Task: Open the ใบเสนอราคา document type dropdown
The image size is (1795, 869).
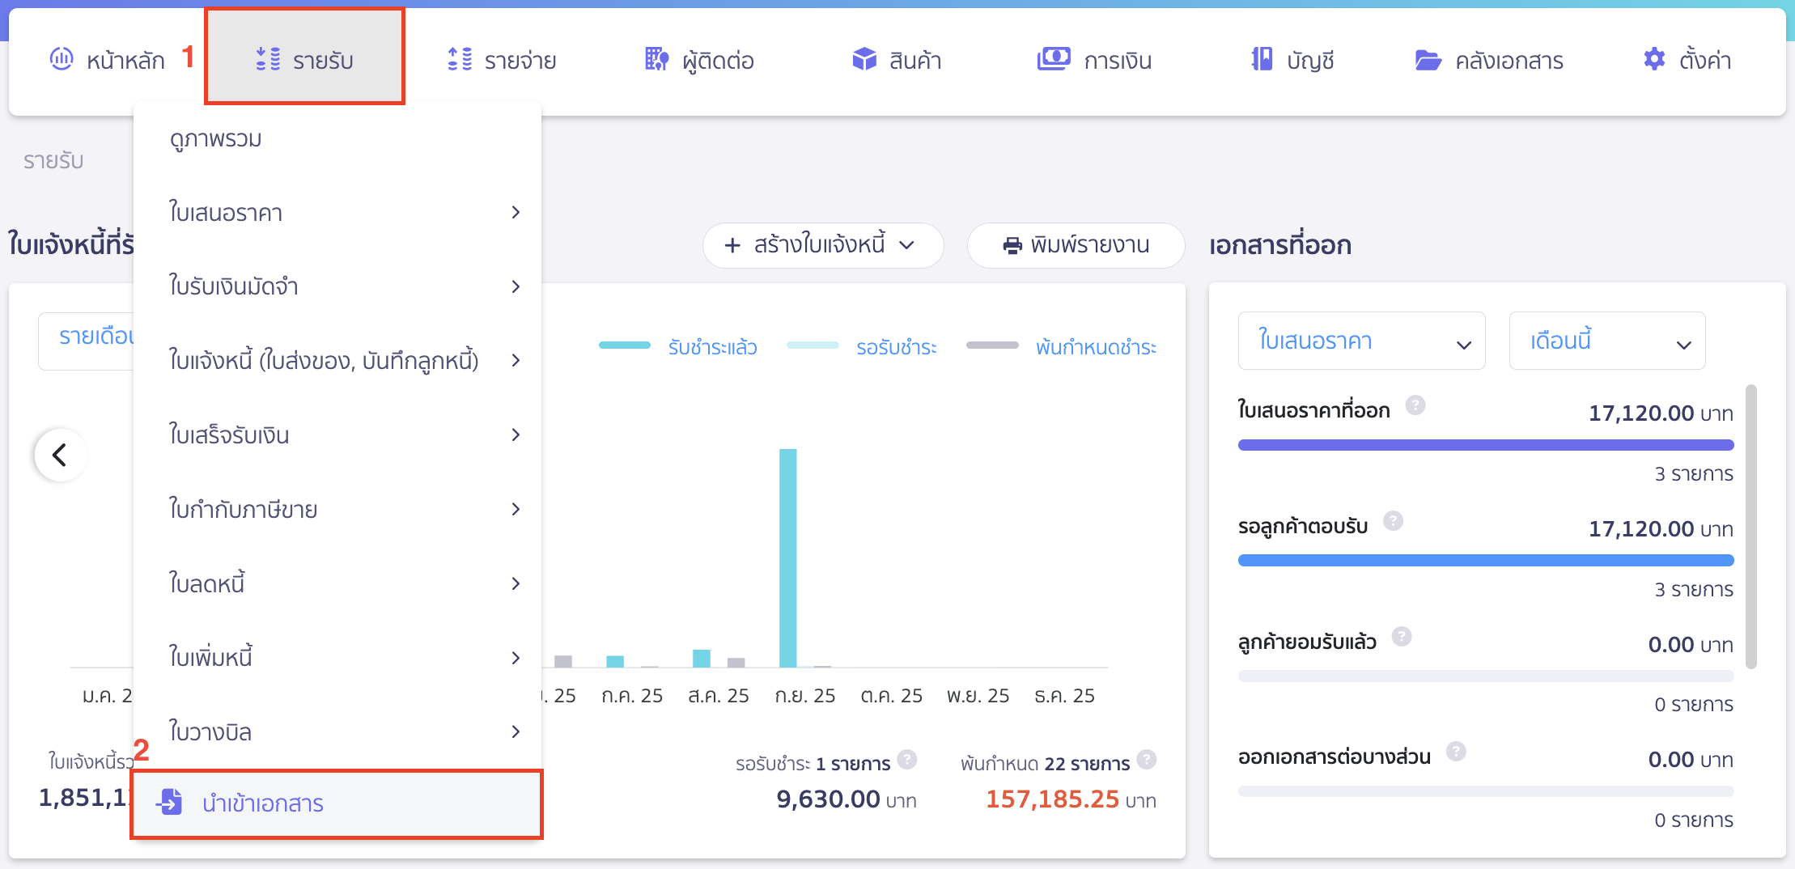Action: click(x=1362, y=341)
